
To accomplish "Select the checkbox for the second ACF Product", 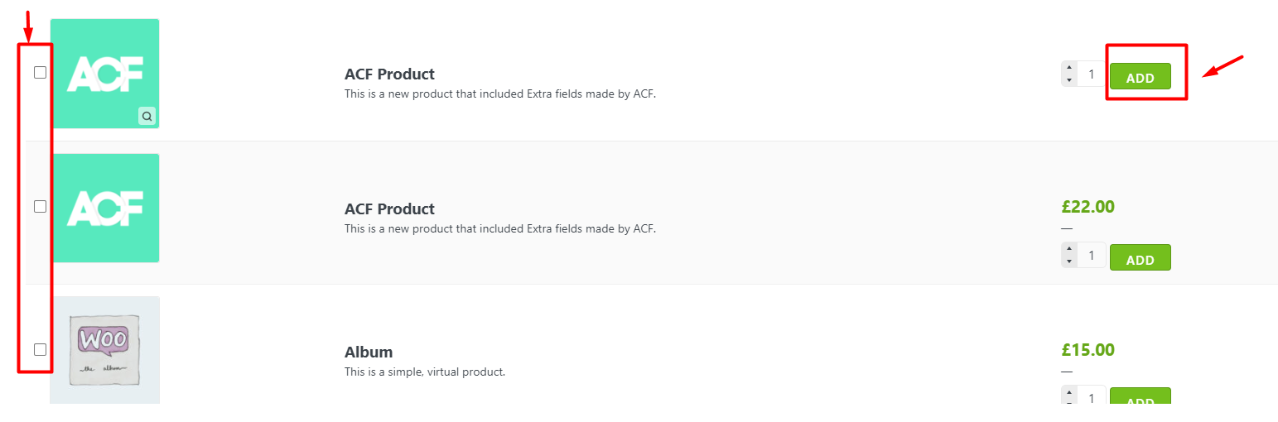I will click(40, 207).
